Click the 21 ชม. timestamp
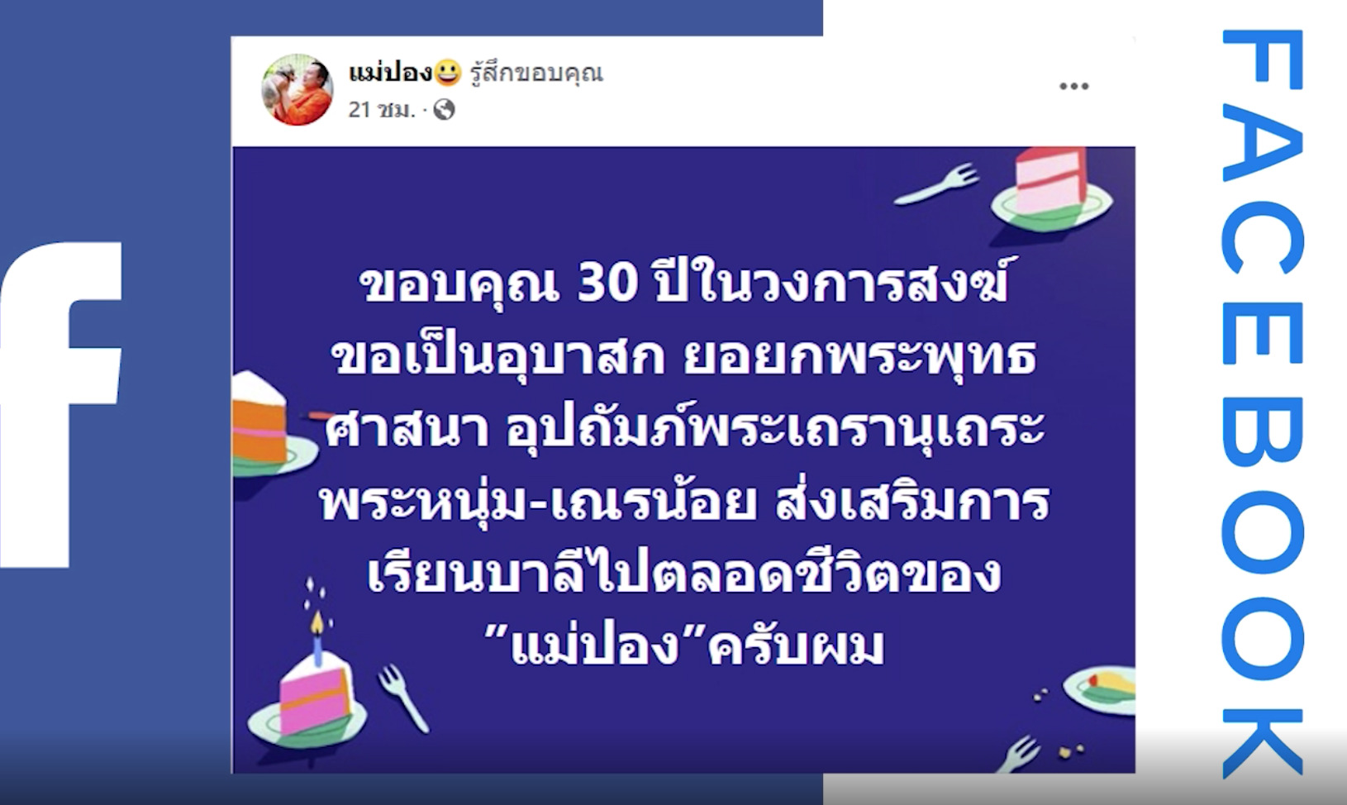This screenshot has width=1347, height=805. [x=381, y=109]
